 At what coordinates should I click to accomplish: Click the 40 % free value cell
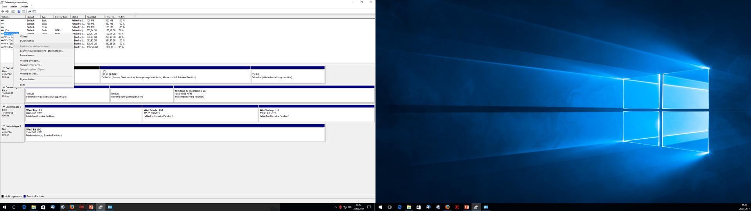point(121,37)
